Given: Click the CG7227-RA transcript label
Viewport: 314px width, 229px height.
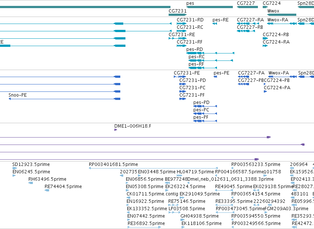Looking at the screenshot, I should tap(250, 20).
